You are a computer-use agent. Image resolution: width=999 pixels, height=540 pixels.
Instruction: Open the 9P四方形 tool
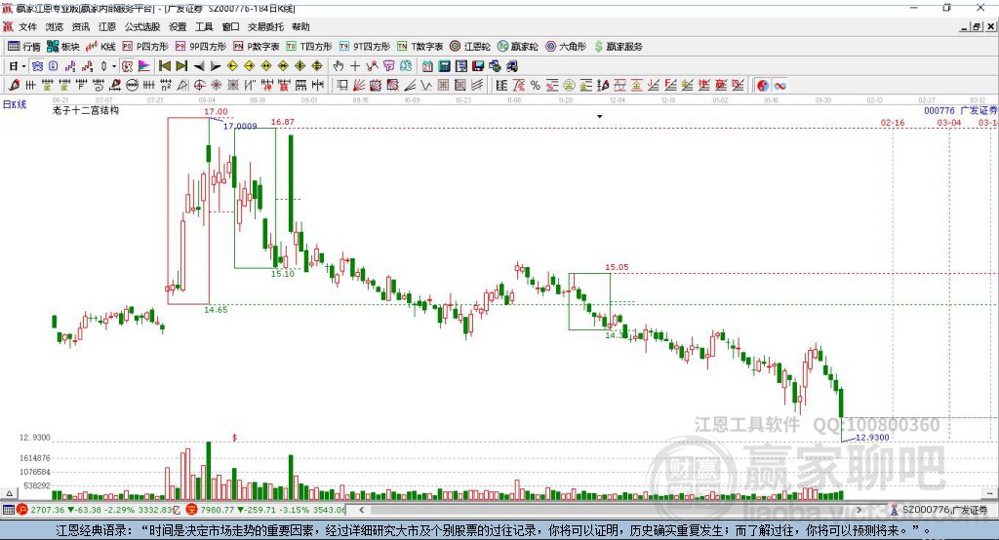[201, 47]
